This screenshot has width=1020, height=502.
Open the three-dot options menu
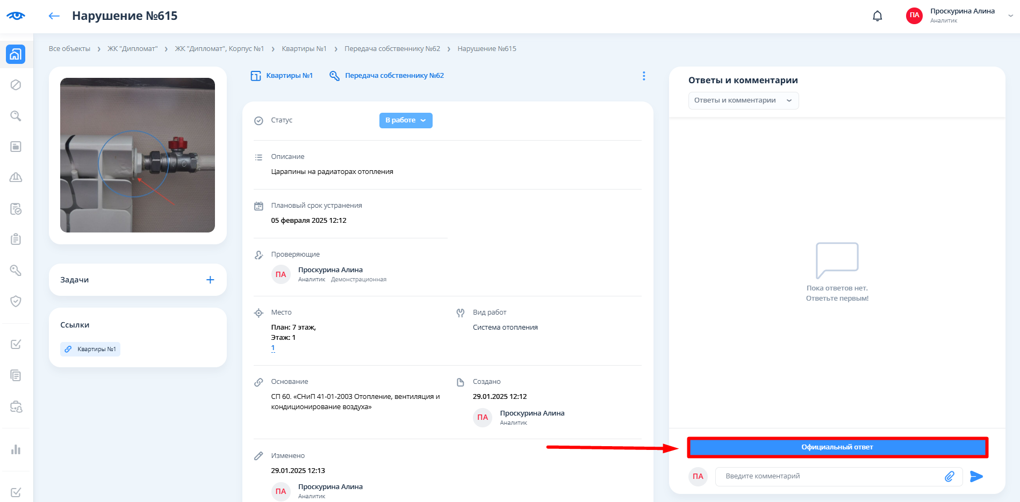coord(643,76)
